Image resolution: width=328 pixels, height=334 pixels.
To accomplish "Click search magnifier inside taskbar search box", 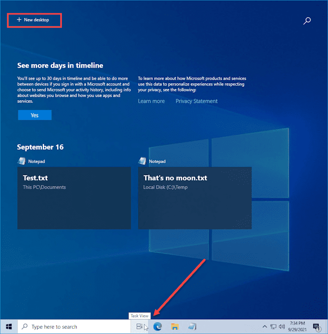I will (25, 326).
